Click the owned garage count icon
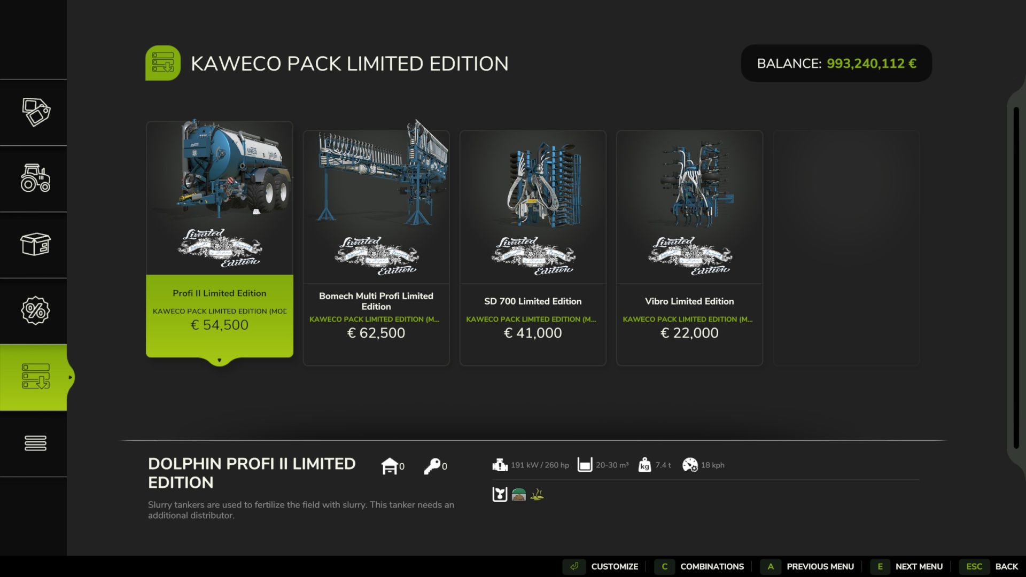 [390, 466]
